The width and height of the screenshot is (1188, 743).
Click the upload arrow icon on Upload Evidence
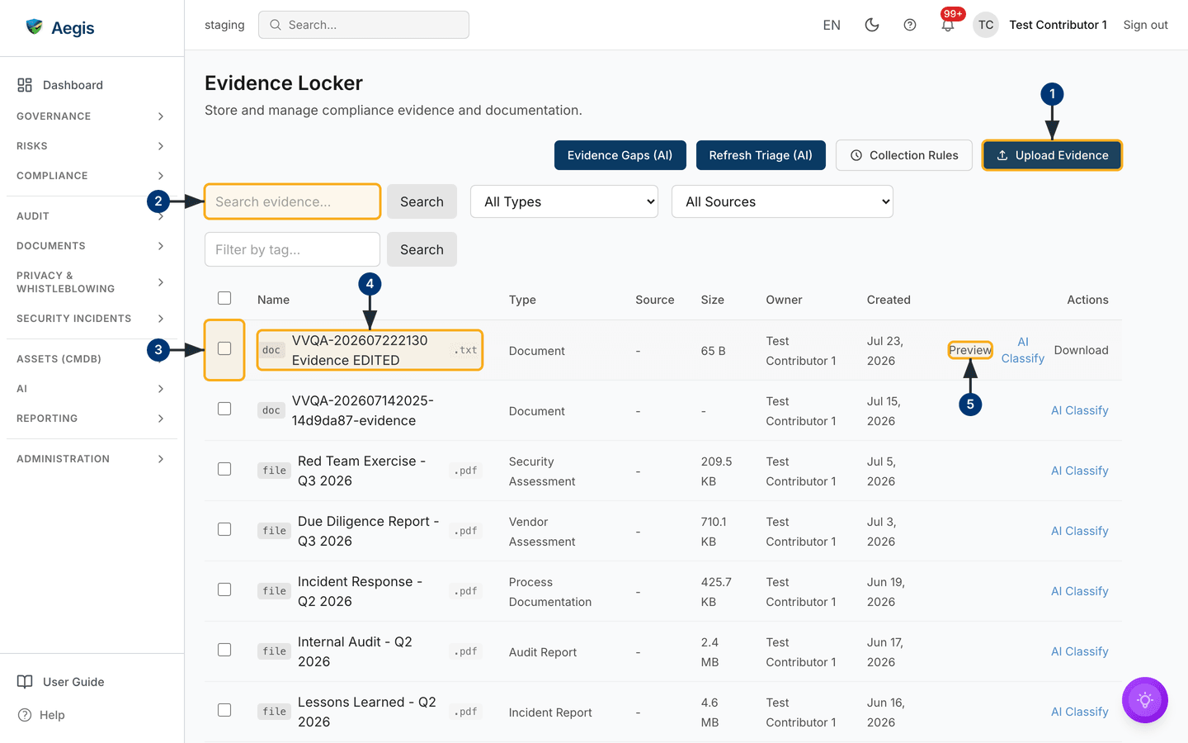pyautogui.click(x=1002, y=155)
